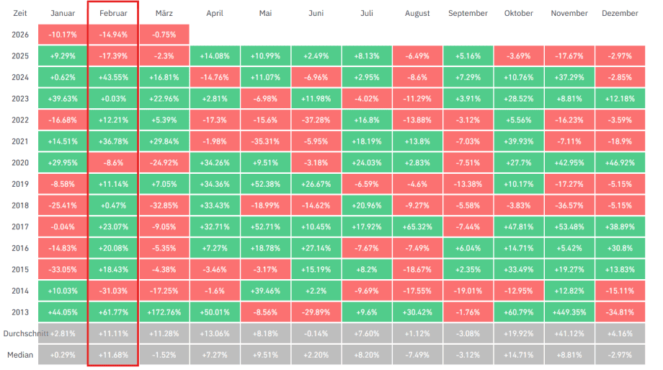The image size is (663, 370).
Task: Click the Durchschnitt row label
Action: [19, 334]
